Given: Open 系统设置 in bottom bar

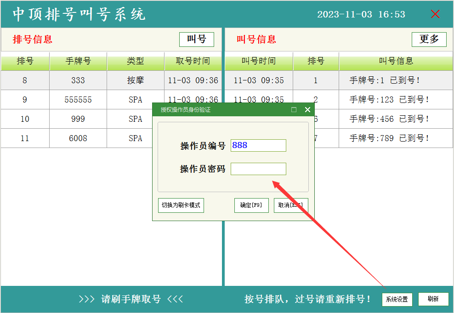Looking at the screenshot, I should click(397, 299).
